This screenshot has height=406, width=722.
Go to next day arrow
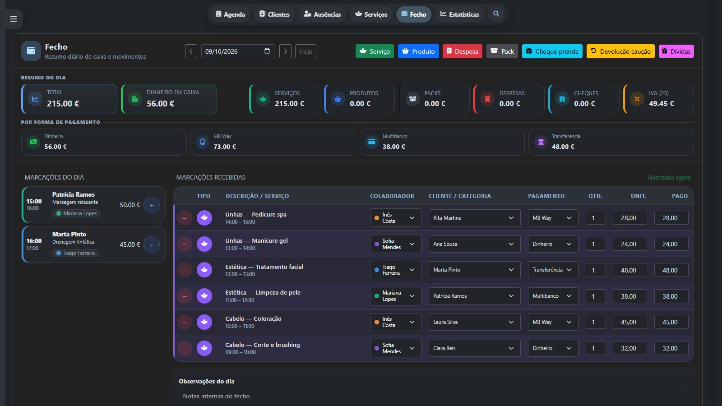285,51
